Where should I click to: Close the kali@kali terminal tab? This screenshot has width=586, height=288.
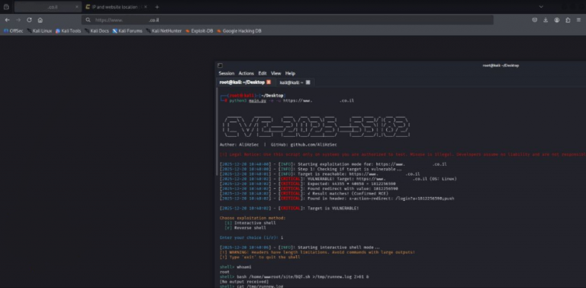tap(308, 83)
